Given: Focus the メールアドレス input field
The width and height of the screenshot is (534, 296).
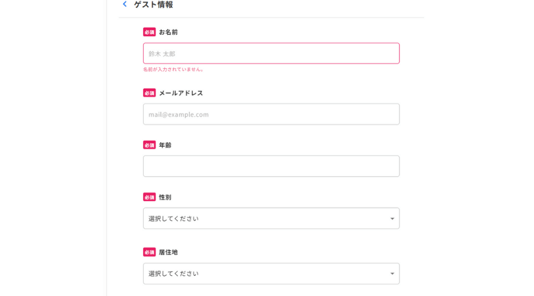Looking at the screenshot, I should tap(271, 114).
